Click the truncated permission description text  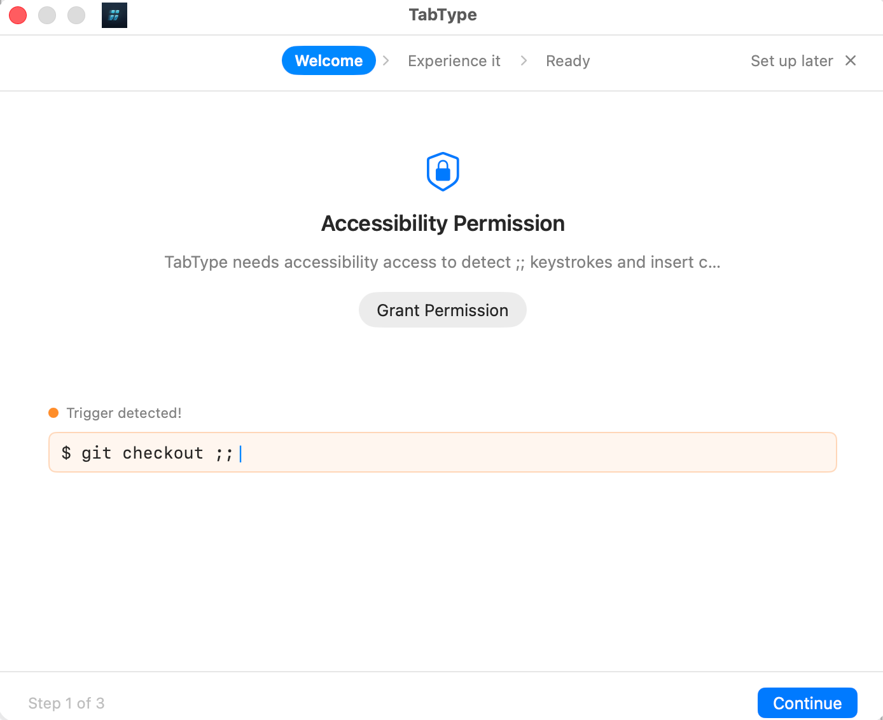click(443, 262)
